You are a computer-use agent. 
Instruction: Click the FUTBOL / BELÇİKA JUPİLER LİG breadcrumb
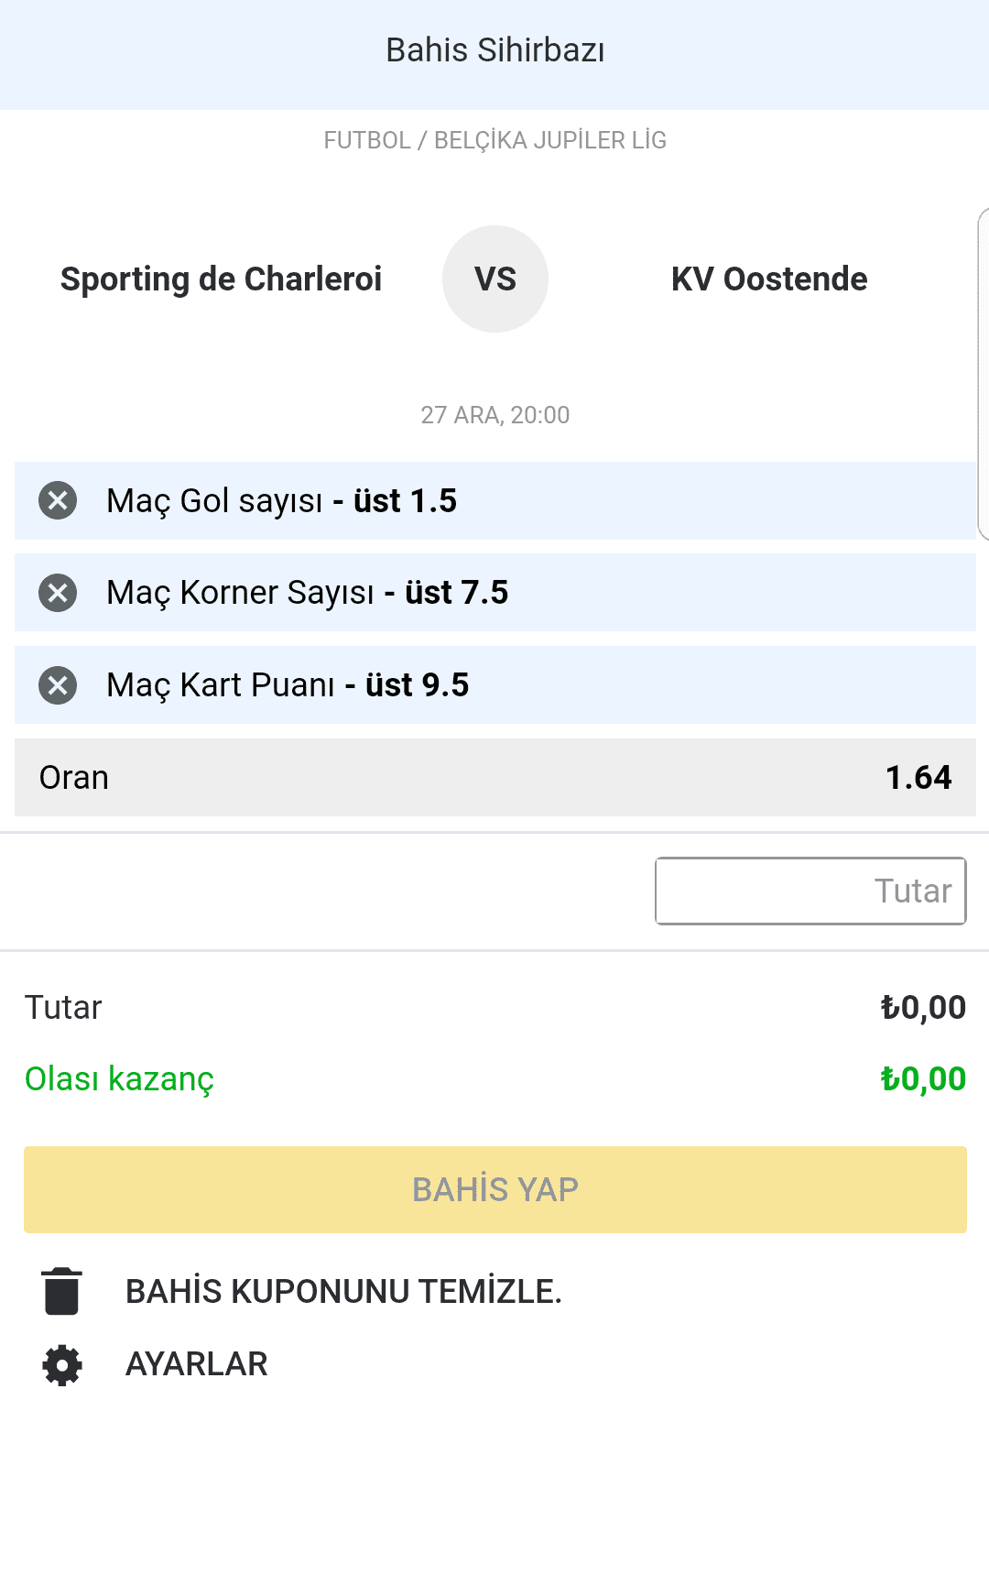coord(495,140)
